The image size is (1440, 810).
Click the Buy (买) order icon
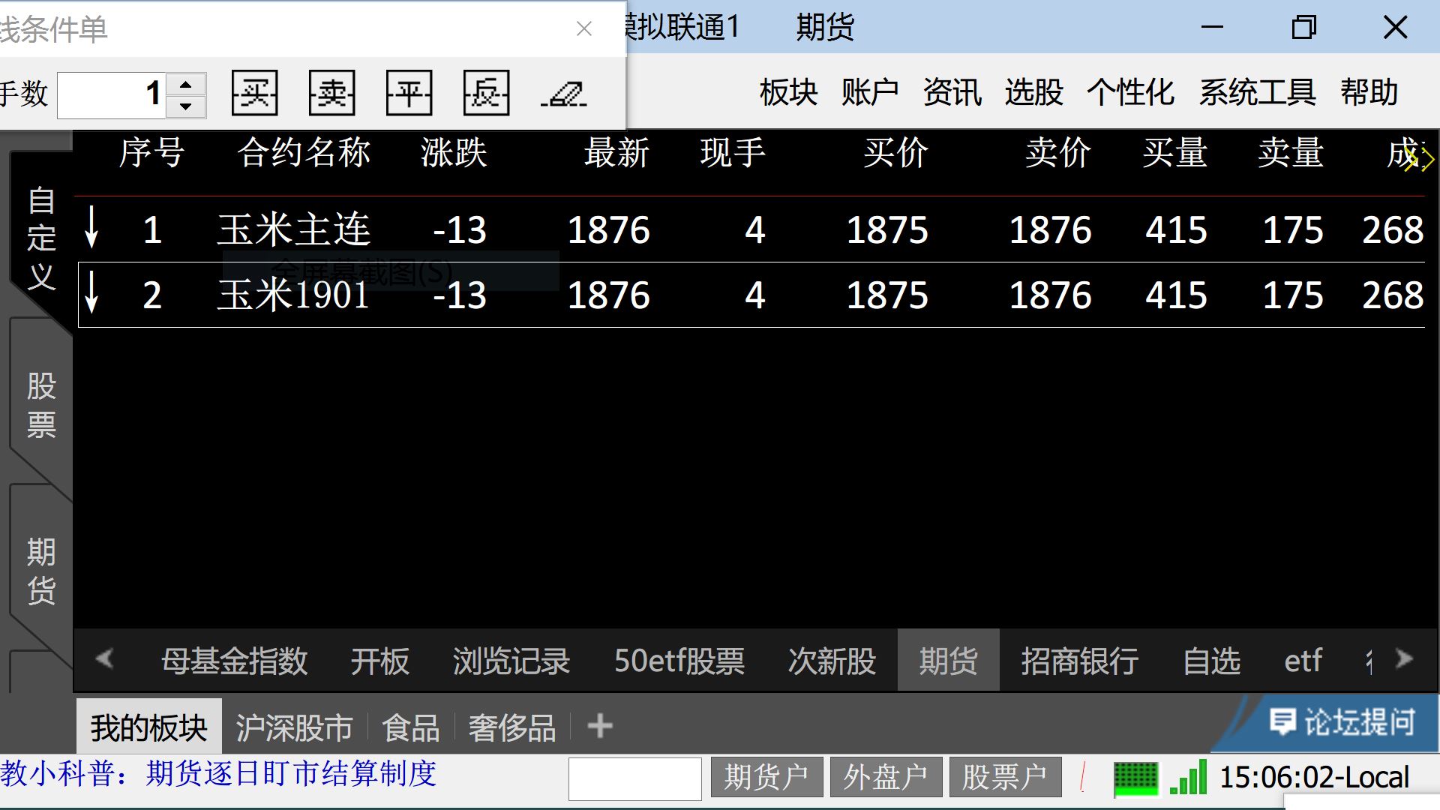[255, 93]
